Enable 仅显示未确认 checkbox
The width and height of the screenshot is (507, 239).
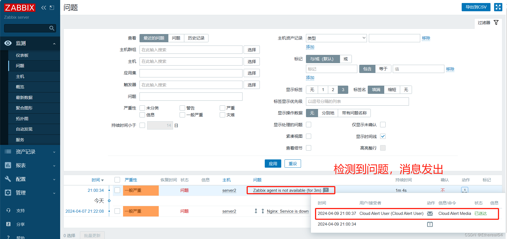pyautogui.click(x=383, y=125)
